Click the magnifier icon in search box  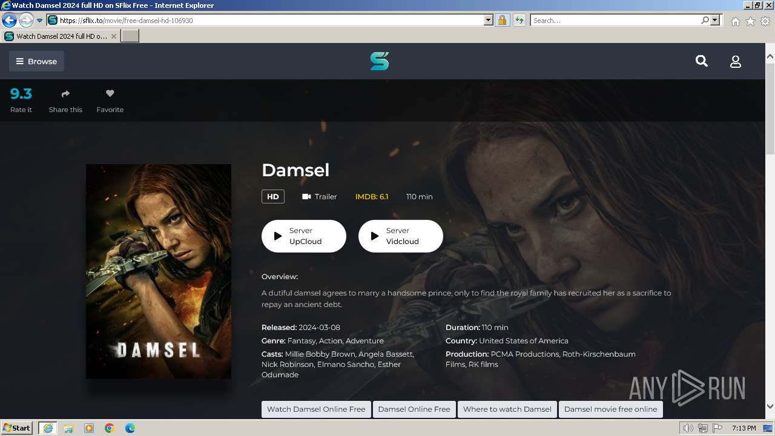pos(705,21)
